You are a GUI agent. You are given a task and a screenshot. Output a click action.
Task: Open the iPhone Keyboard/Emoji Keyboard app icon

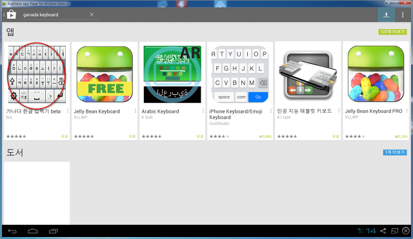point(240,75)
